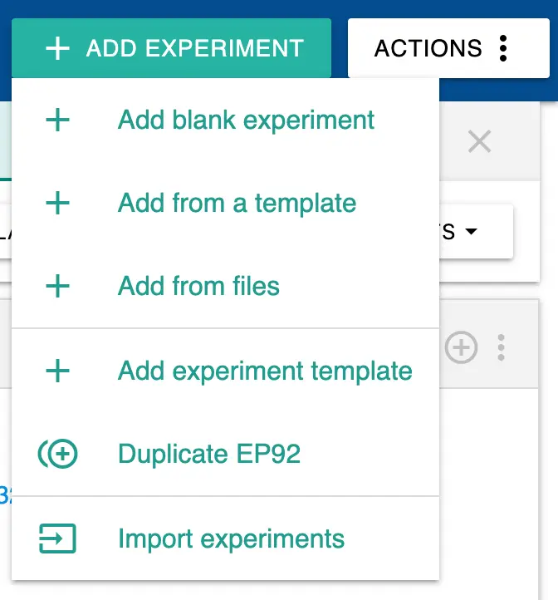Click plus icon beside Add from files
The image size is (558, 600).
(57, 287)
